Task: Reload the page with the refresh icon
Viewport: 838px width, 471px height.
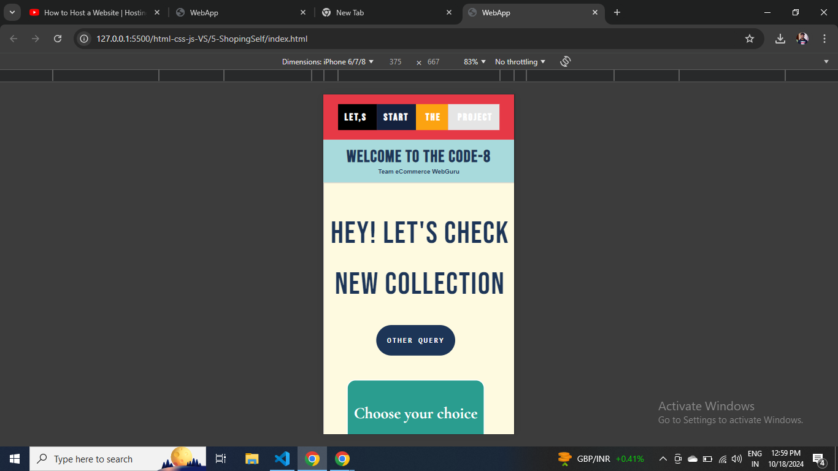Action: click(58, 39)
